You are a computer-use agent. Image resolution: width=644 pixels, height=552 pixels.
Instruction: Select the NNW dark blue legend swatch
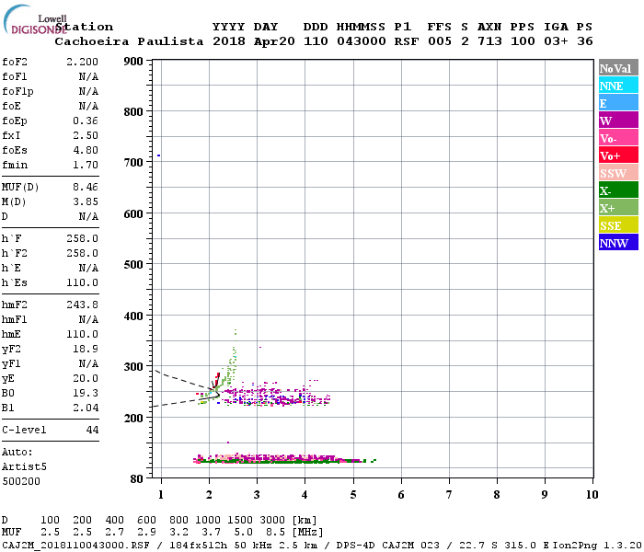pos(618,242)
